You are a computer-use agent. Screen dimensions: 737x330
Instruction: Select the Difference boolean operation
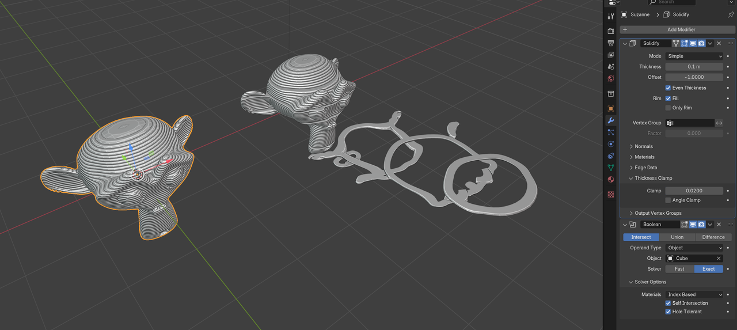713,237
